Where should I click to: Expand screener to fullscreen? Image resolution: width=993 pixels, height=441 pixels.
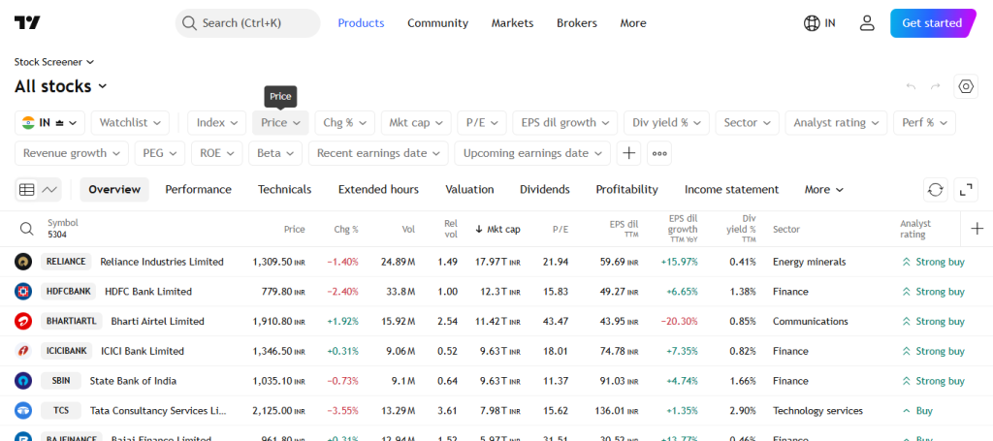click(966, 190)
